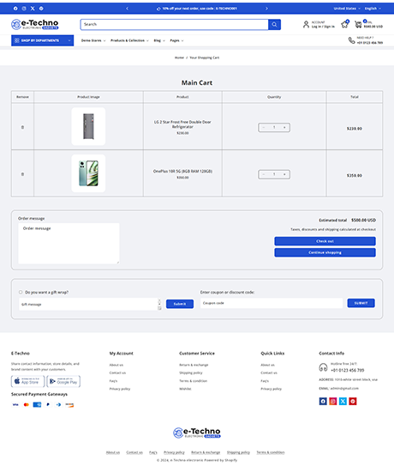
Task: Open About us under My Account
Action: (x=116, y=365)
